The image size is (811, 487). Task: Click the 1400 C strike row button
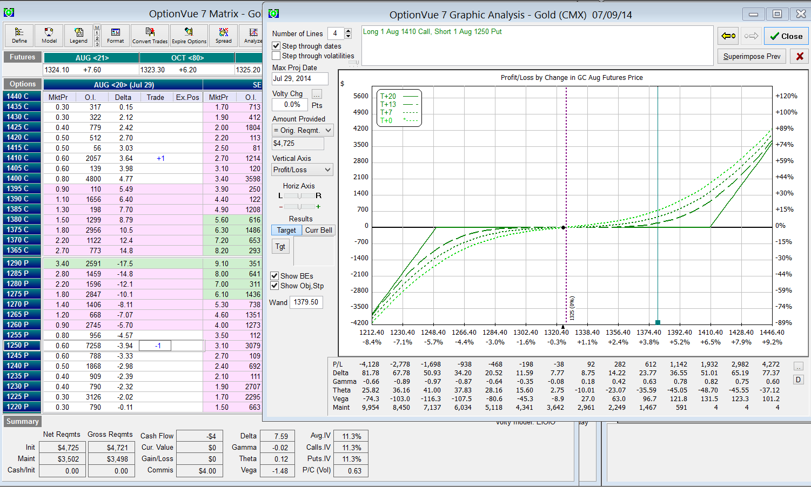[23, 178]
